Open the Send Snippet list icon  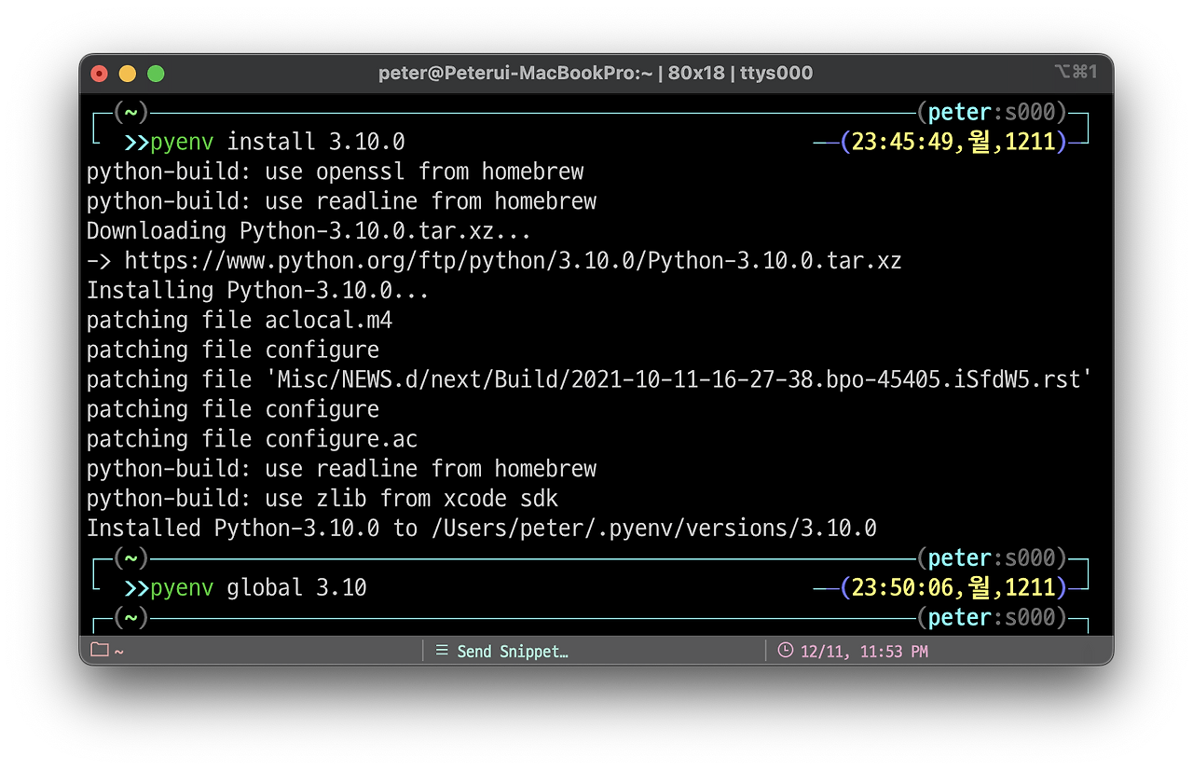442,651
